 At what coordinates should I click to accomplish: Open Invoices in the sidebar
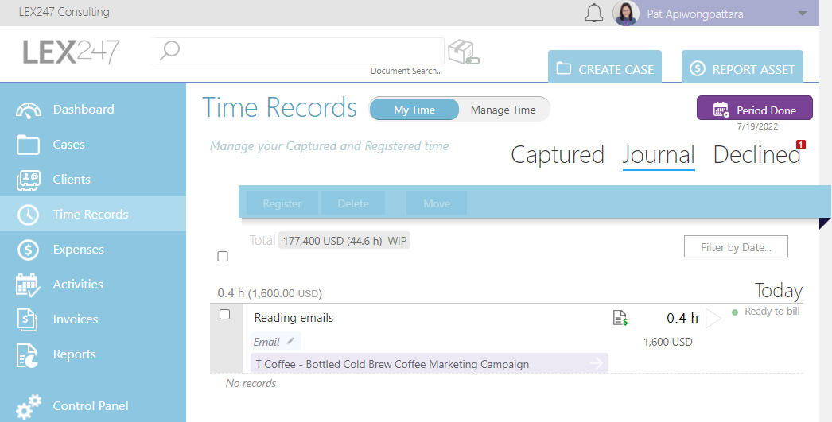(93, 319)
